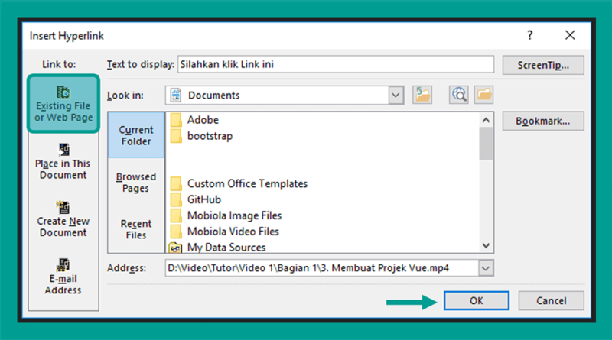612x340 pixels.
Task: Click the Text to display field
Action: (x=336, y=64)
